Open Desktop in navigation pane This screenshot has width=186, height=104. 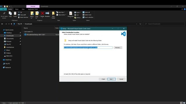tap(9, 33)
